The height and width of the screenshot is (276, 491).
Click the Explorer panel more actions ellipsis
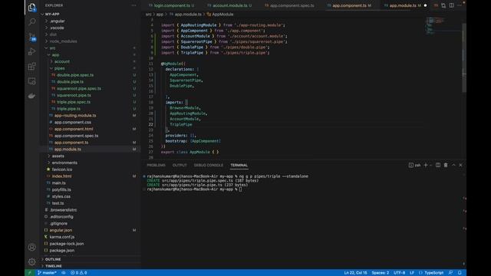pyautogui.click(x=133, y=5)
